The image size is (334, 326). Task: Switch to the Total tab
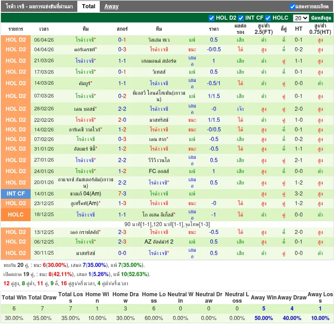(88, 6)
